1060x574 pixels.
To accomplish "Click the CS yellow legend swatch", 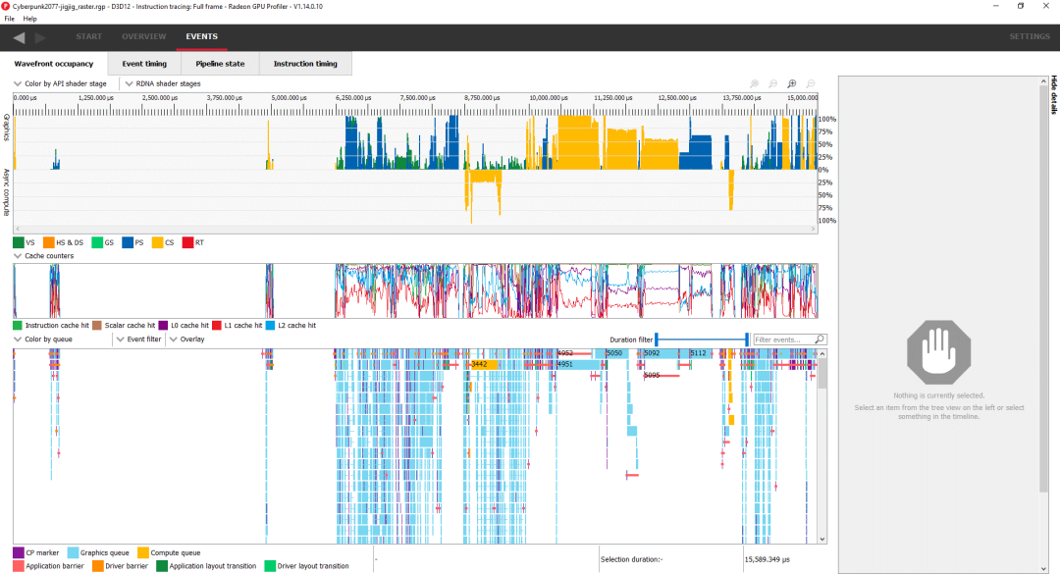I will [157, 242].
